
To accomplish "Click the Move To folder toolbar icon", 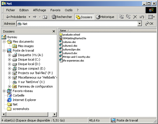I will (x=122, y=17).
